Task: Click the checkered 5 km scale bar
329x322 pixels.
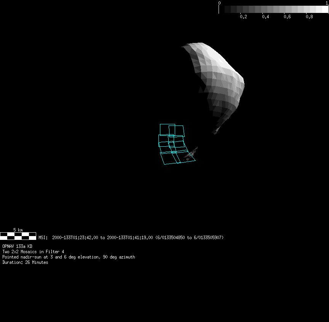Action: click(18, 236)
